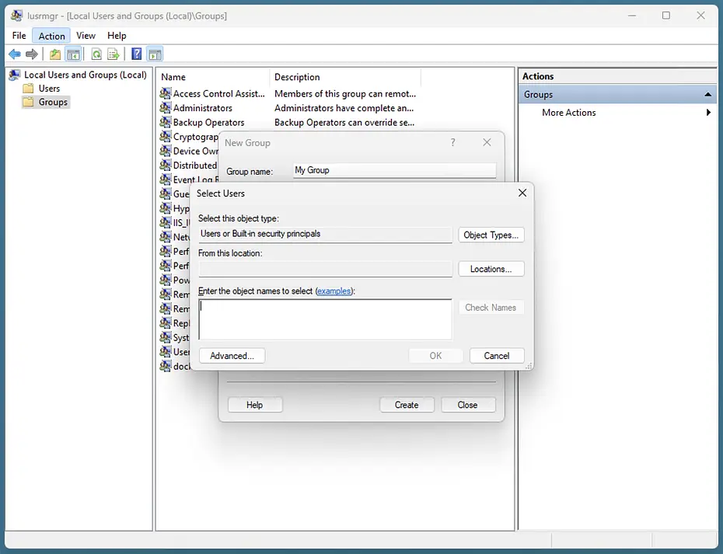Select Groups node in the console tree
Image resolution: width=723 pixels, height=554 pixels.
(x=53, y=102)
